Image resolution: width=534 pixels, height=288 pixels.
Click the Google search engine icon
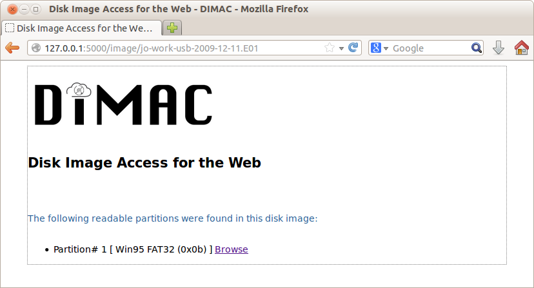tap(376, 48)
